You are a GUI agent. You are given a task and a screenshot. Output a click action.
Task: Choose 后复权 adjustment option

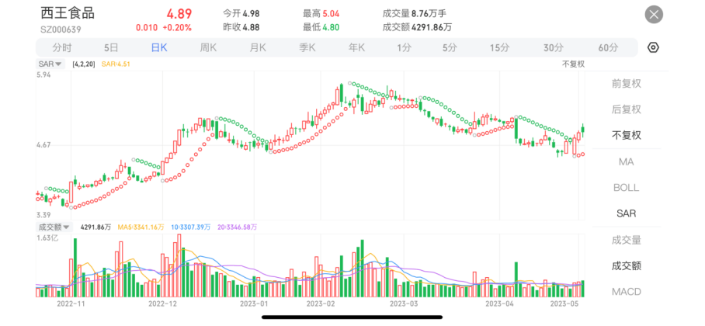pos(627,109)
